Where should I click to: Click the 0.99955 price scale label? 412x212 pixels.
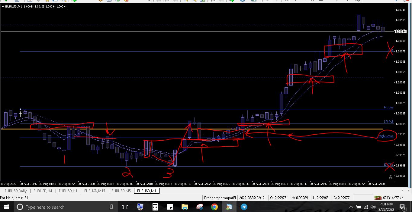click(x=400, y=176)
